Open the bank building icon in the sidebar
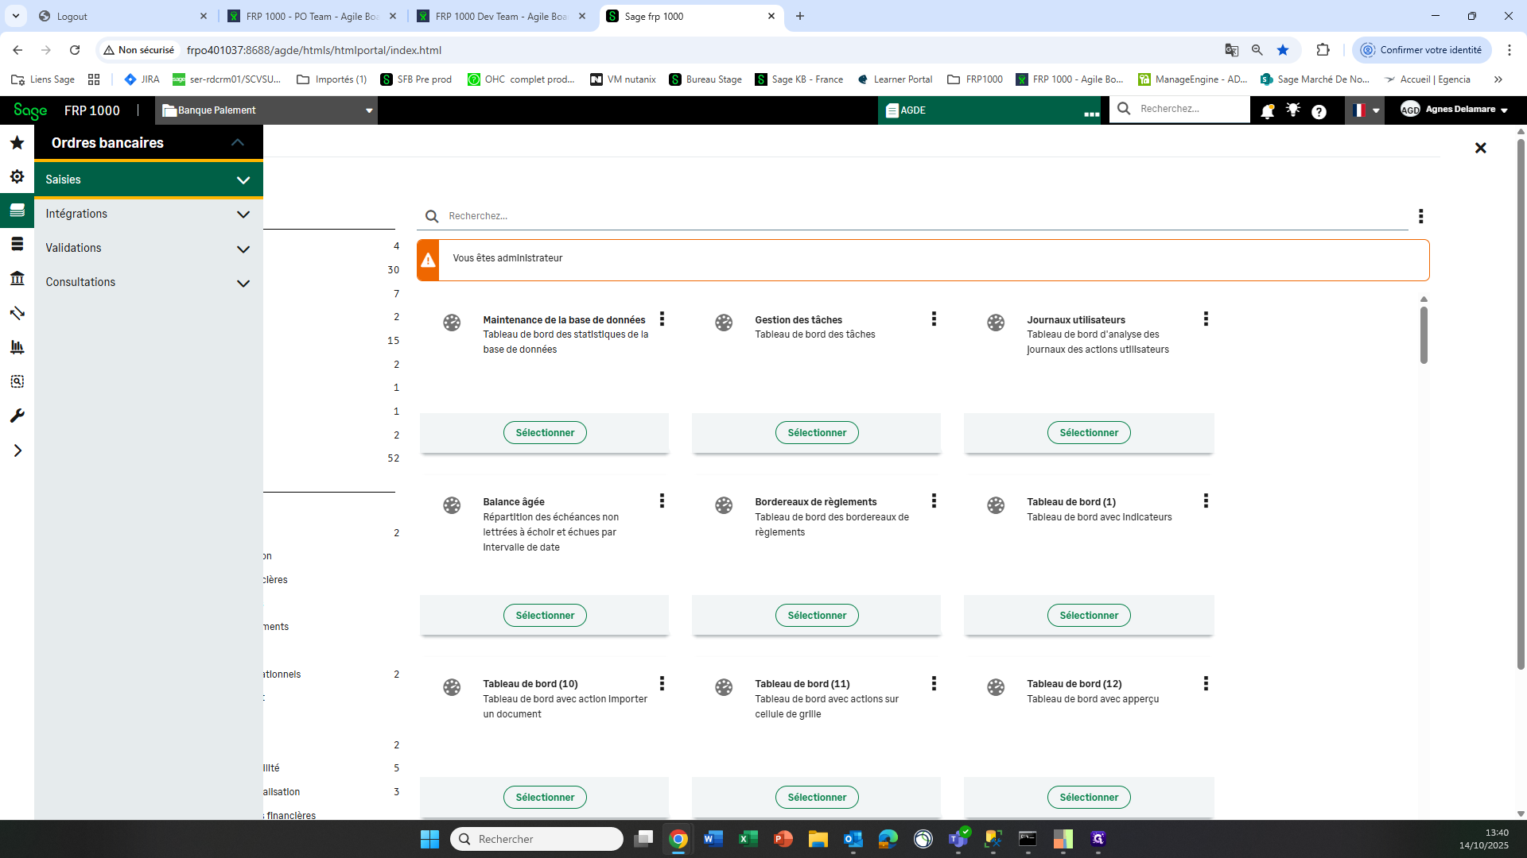1527x858 pixels. pos(17,278)
